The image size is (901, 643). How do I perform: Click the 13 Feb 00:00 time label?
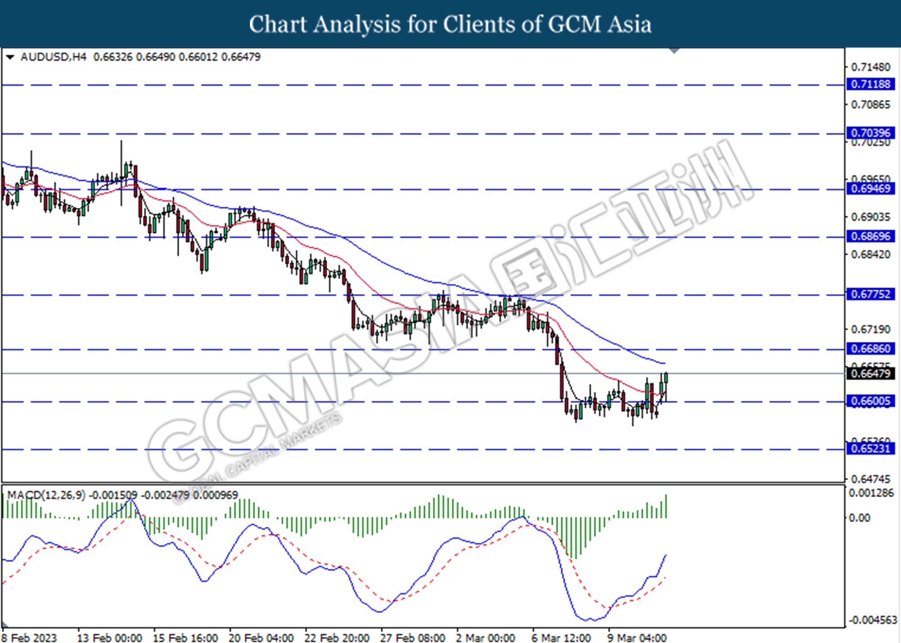pos(109,638)
